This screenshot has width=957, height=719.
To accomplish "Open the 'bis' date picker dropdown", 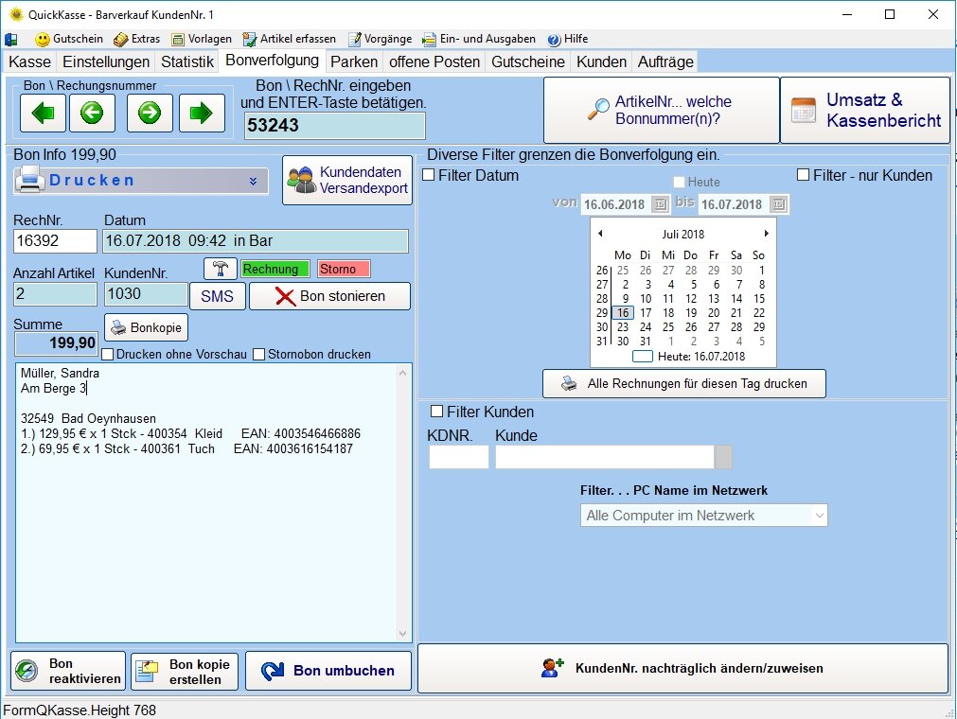I will pos(778,204).
